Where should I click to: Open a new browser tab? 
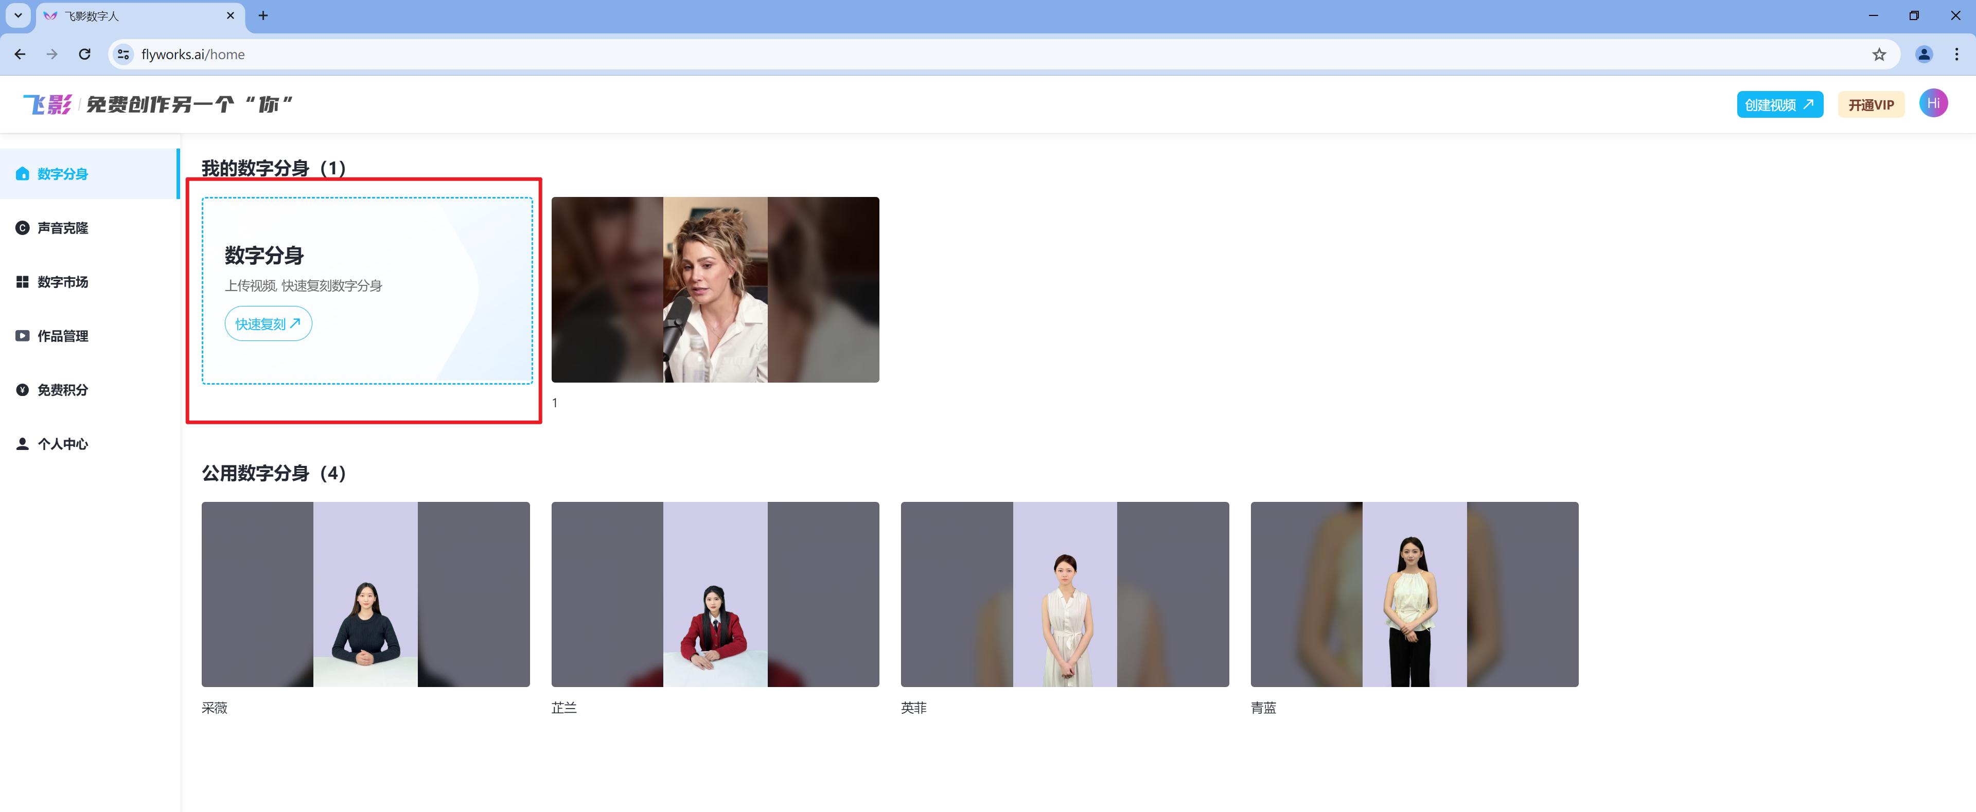tap(263, 15)
